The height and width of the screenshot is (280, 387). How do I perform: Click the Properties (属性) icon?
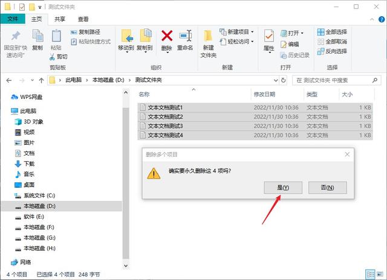(x=269, y=36)
